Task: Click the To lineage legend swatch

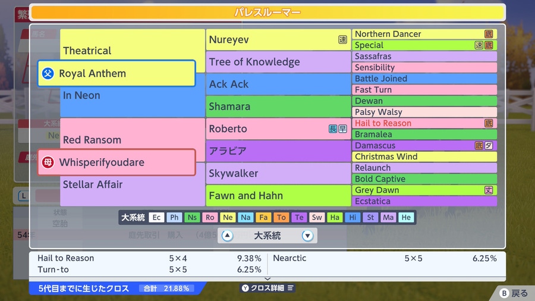Action: [x=281, y=217]
